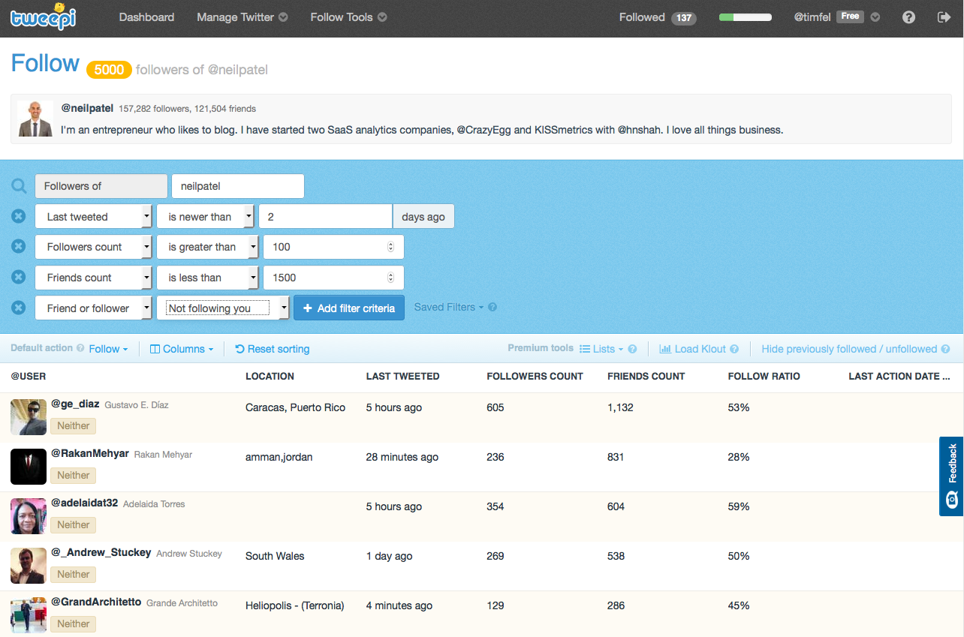Click the Lists help icon
This screenshot has width=964, height=637.
[632, 349]
